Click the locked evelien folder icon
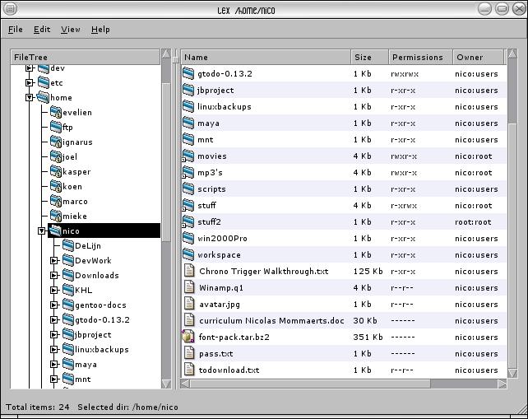Image resolution: width=528 pixels, height=419 pixels. (55, 112)
